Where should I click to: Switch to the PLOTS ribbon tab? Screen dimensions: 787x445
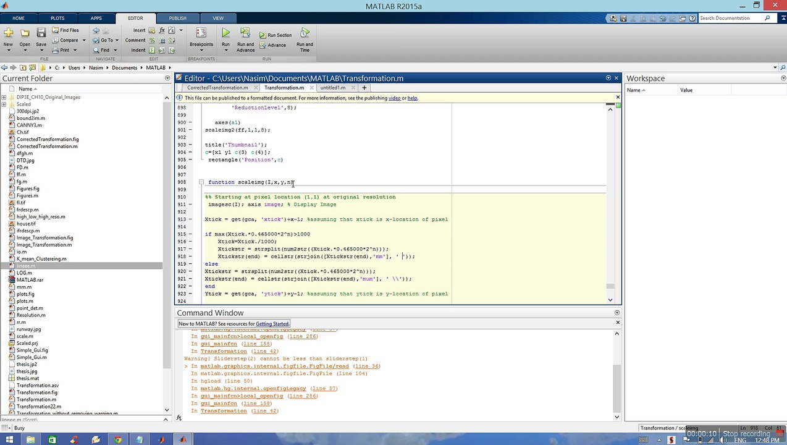[57, 18]
